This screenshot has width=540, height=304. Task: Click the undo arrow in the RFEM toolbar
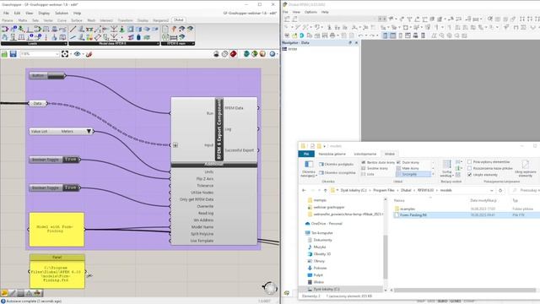click(x=360, y=35)
